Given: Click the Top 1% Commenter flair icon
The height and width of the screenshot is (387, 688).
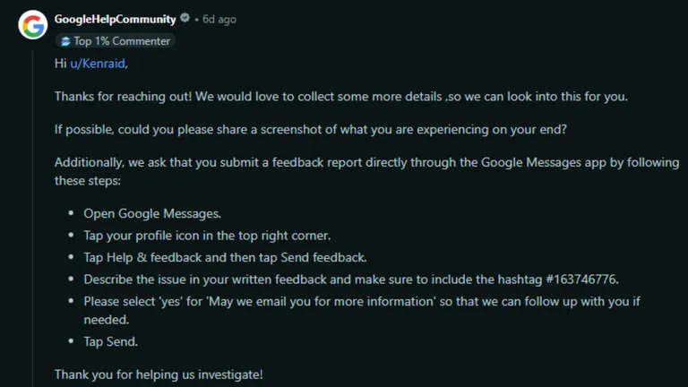Looking at the screenshot, I should point(65,41).
